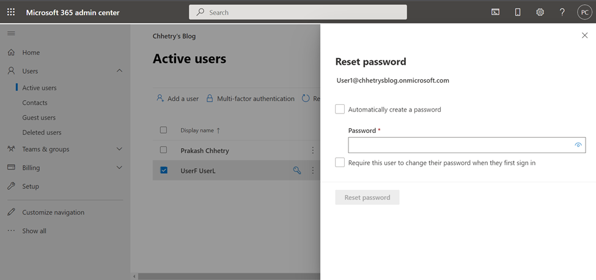Image resolution: width=596 pixels, height=280 pixels.
Task: Open Active users in navigation
Action: point(39,88)
